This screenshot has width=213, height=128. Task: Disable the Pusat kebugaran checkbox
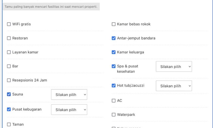(x=9, y=109)
